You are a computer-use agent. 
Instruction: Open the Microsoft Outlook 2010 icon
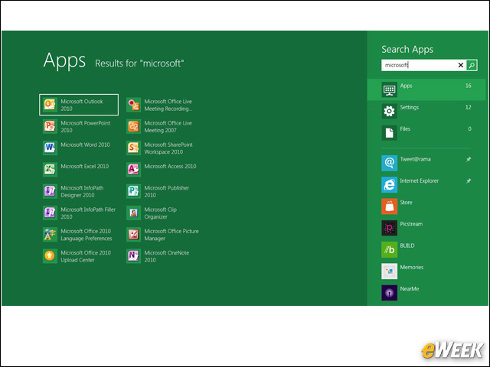pos(50,105)
